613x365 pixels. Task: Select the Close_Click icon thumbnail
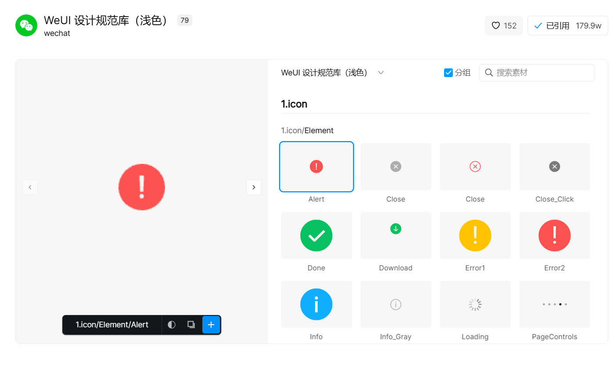[555, 167]
